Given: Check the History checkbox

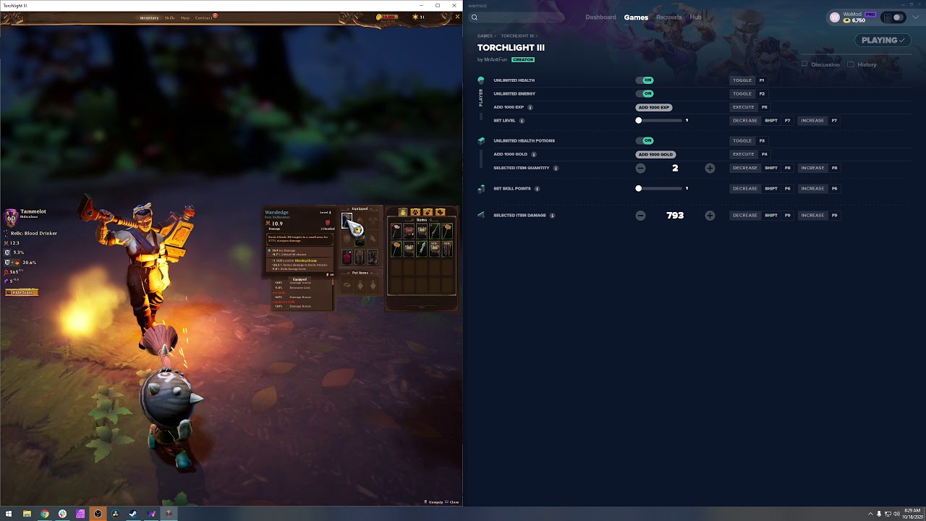Looking at the screenshot, I should [x=851, y=64].
